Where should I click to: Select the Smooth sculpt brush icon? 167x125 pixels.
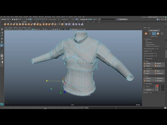point(8,24)
